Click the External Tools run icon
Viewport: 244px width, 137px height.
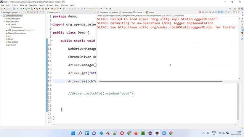[37, 9]
